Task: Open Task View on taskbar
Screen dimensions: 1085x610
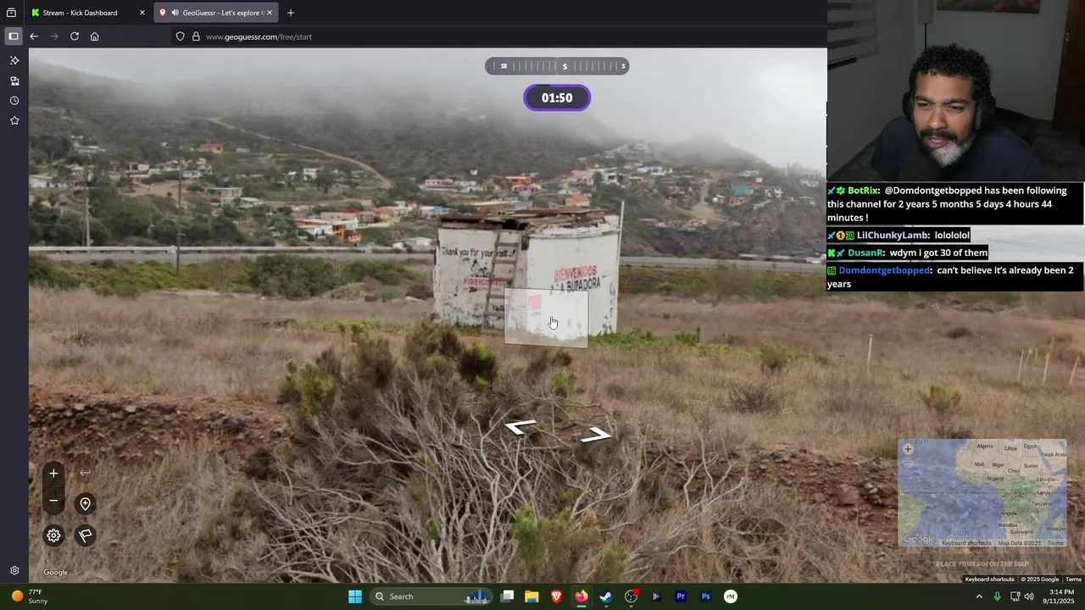Action: point(507,596)
